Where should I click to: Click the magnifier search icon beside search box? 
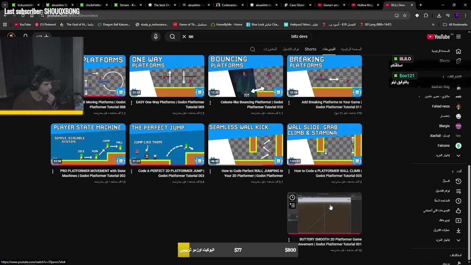tap(172, 36)
